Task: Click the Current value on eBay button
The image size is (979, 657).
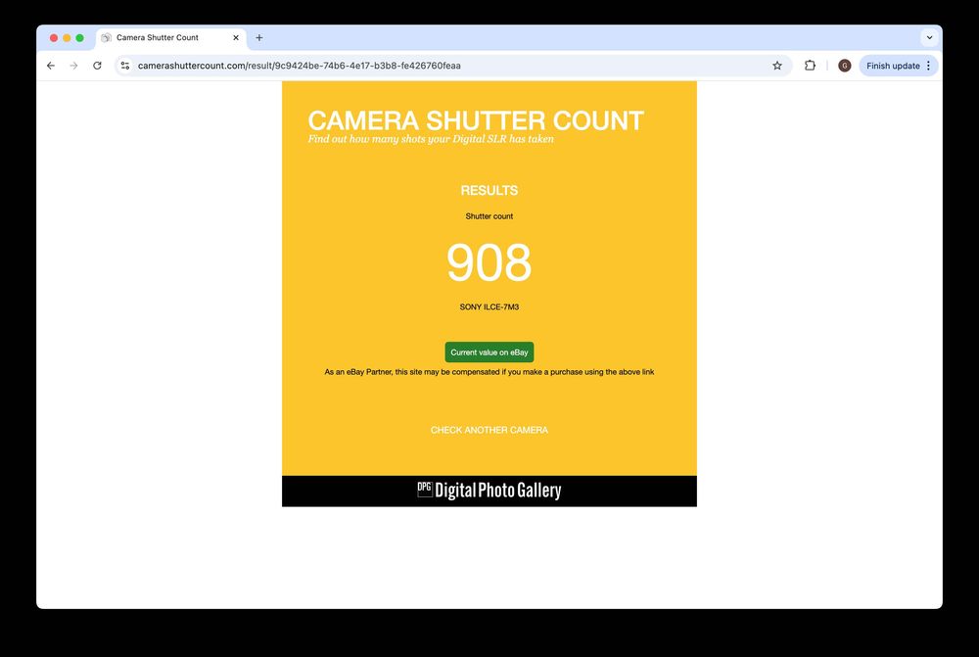Action: (489, 352)
